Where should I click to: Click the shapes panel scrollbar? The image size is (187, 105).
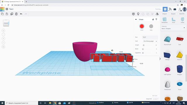click(x=186, y=68)
